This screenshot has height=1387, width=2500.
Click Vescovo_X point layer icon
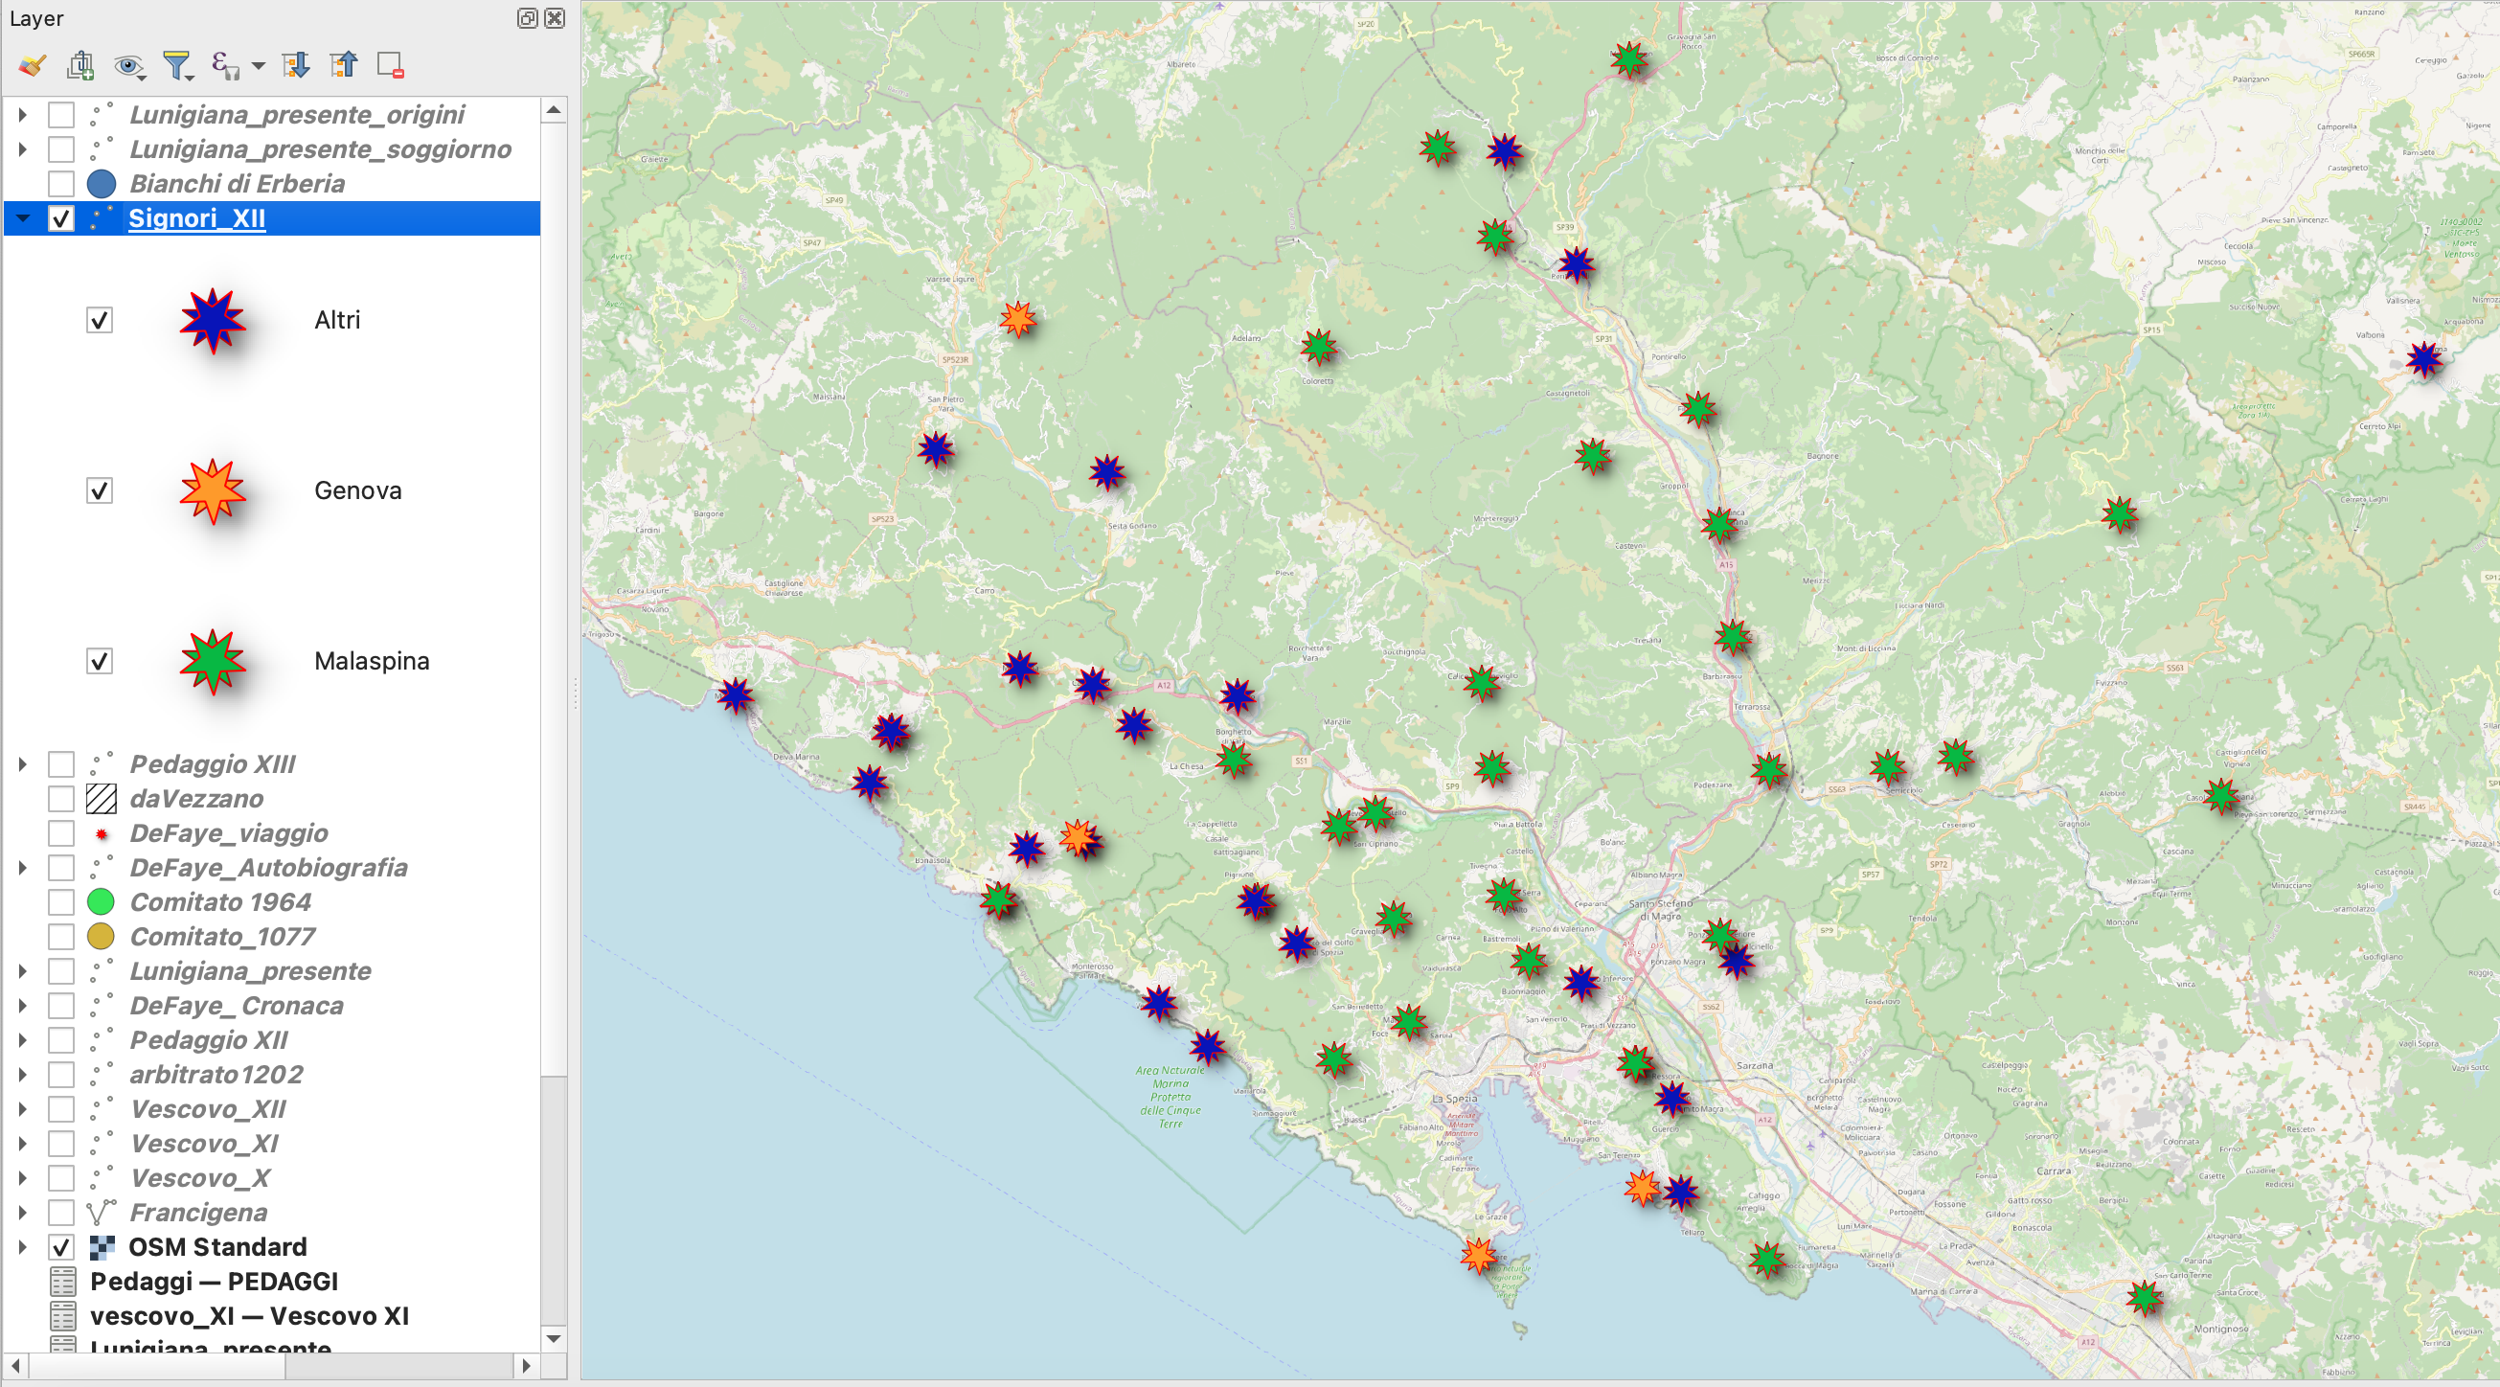pos(101,1178)
